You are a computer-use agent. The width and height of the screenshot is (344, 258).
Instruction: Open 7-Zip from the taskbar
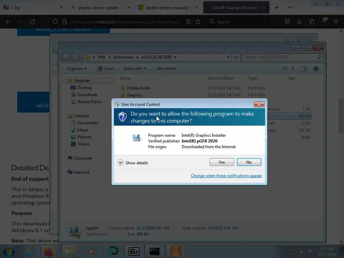click(x=134, y=252)
